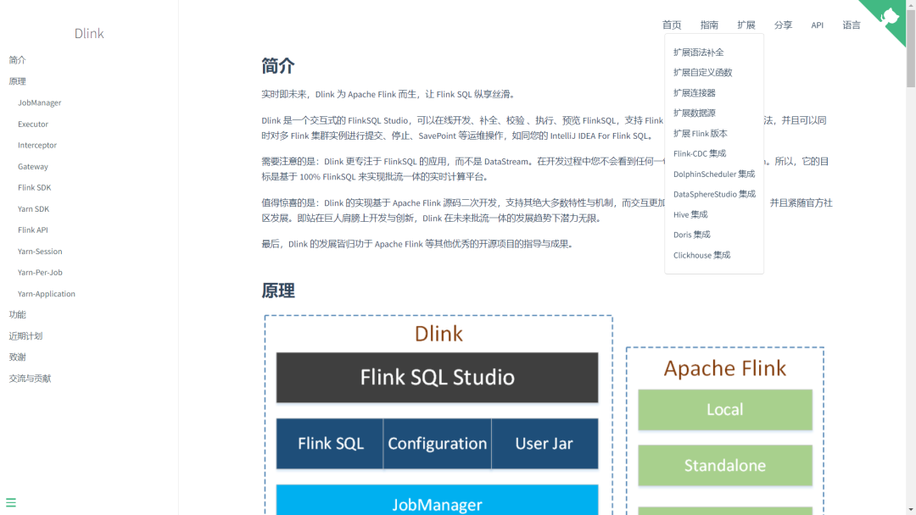This screenshot has height=515, width=916.
Task: Choose 扩展数据源 menu entry
Action: click(694, 114)
